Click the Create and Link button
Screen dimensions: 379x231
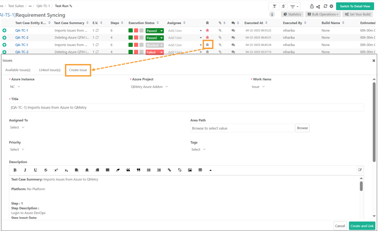click(x=362, y=226)
